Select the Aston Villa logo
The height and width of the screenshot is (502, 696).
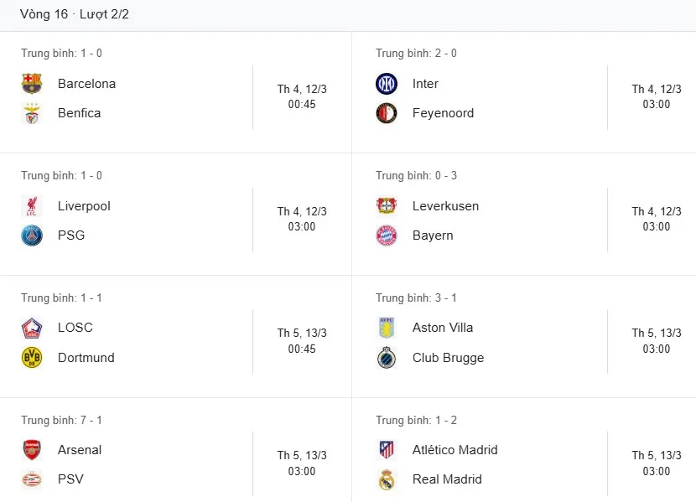[386, 328]
